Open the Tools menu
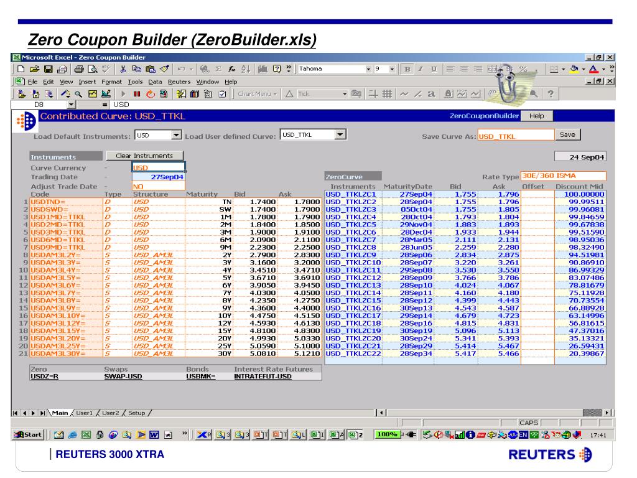The height and width of the screenshot is (478, 637). [x=135, y=82]
